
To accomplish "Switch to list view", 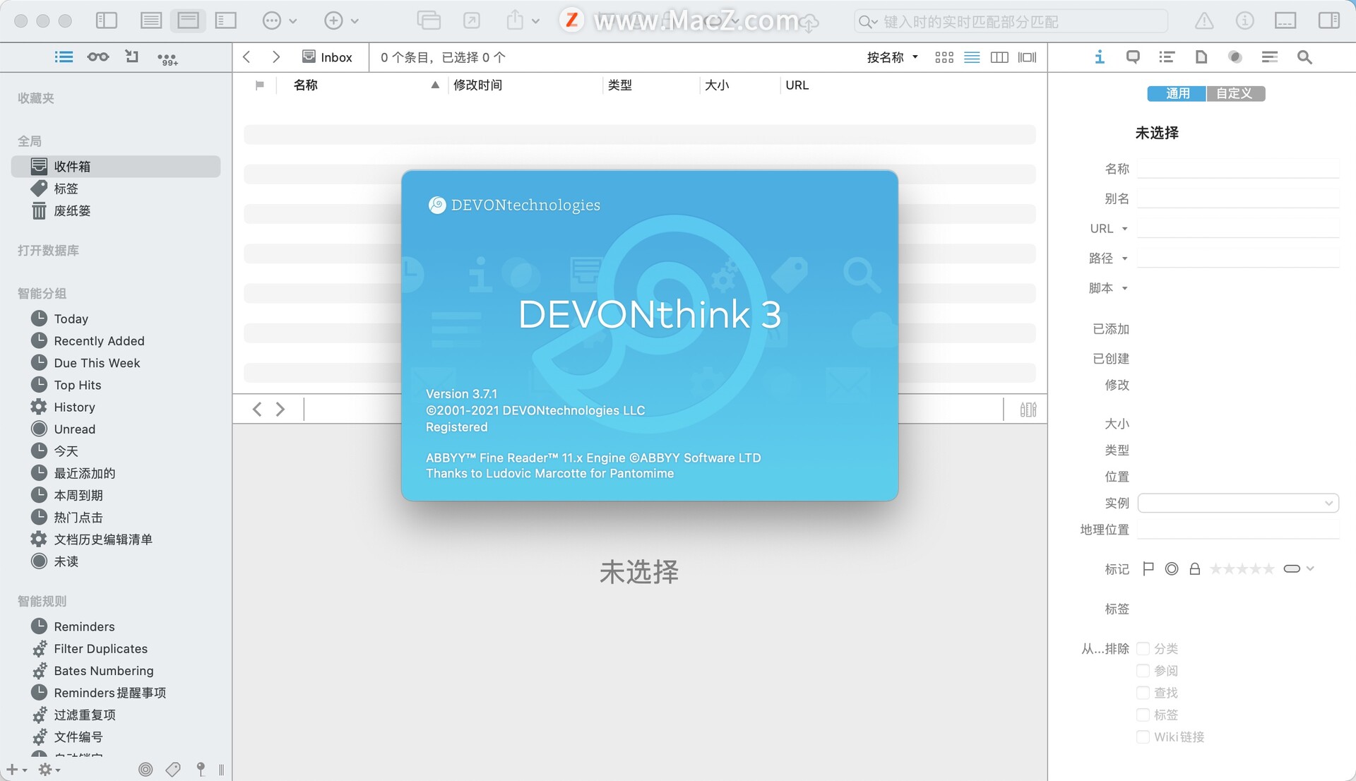I will [972, 57].
